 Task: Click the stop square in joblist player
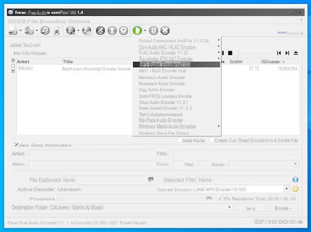click(230, 53)
